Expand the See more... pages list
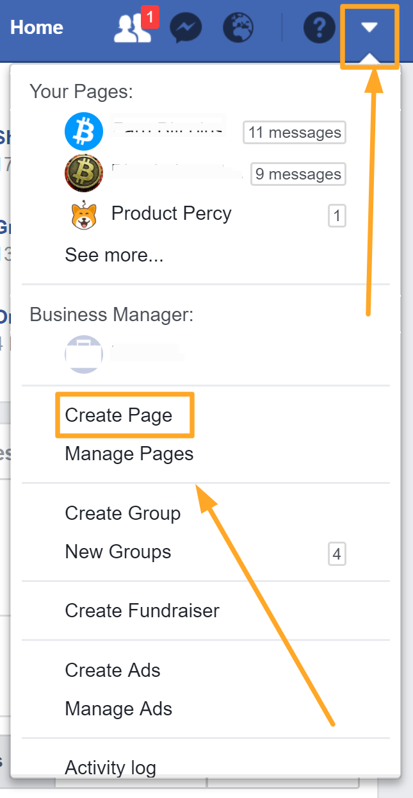Image resolution: width=413 pixels, height=798 pixels. coord(114,255)
